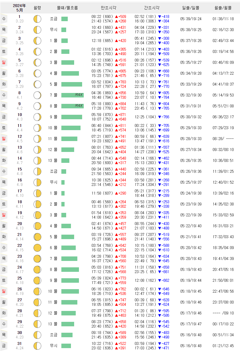Click the 월출/월몰 column header
This screenshot has width=240, height=351.
click(x=223, y=8)
